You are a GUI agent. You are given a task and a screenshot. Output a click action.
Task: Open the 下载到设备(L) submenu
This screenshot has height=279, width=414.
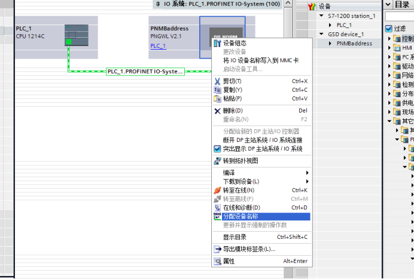[x=261, y=181]
